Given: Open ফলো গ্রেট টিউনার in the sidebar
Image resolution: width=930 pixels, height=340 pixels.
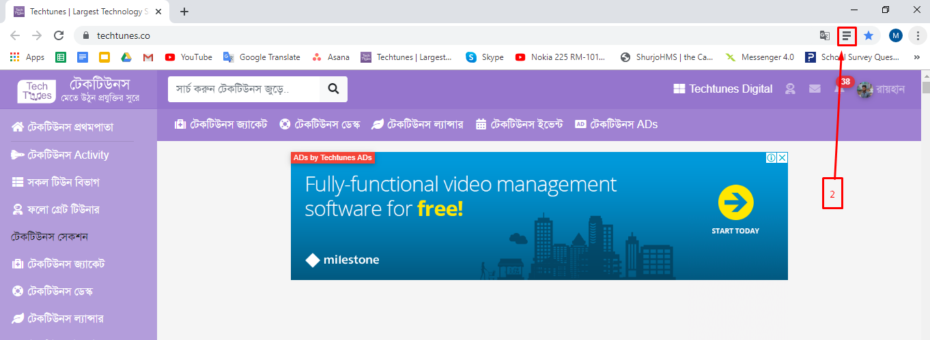Looking at the screenshot, I should pos(56,209).
